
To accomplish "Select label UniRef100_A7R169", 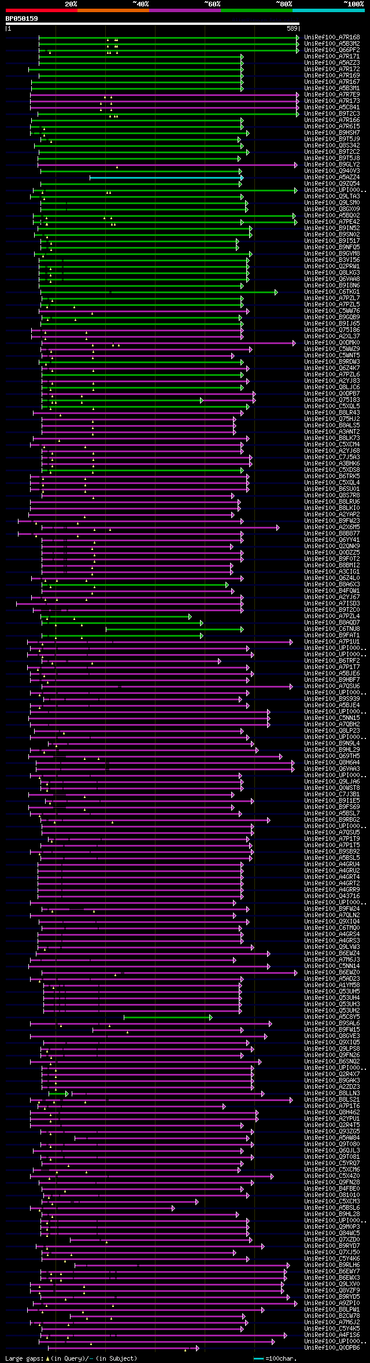I will click(332, 76).
